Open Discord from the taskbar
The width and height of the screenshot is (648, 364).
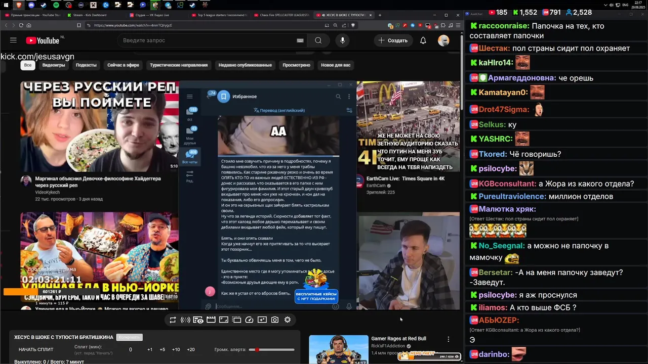click(32, 5)
